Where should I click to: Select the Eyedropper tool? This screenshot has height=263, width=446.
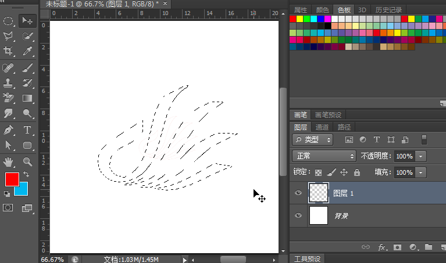coord(27,52)
